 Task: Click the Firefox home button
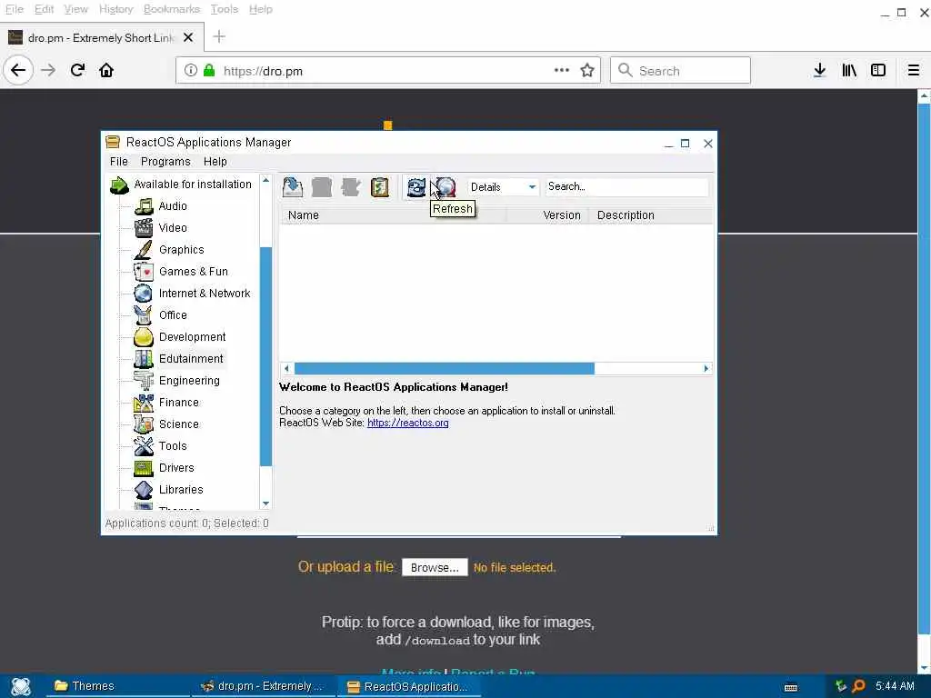pyautogui.click(x=106, y=70)
